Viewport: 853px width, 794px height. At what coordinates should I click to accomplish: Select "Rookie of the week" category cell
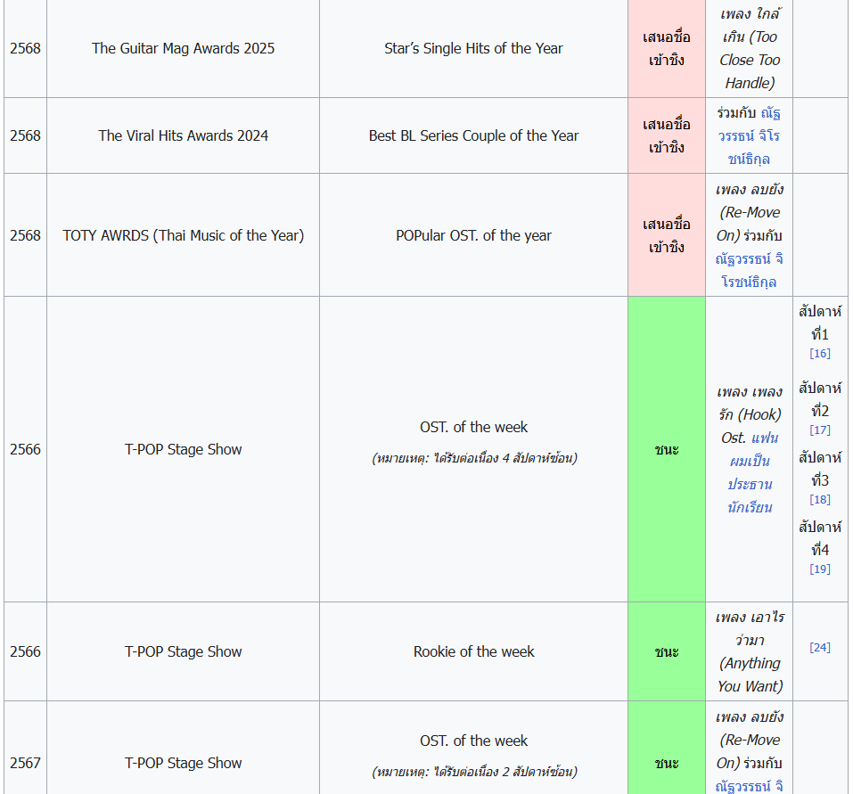click(x=473, y=651)
